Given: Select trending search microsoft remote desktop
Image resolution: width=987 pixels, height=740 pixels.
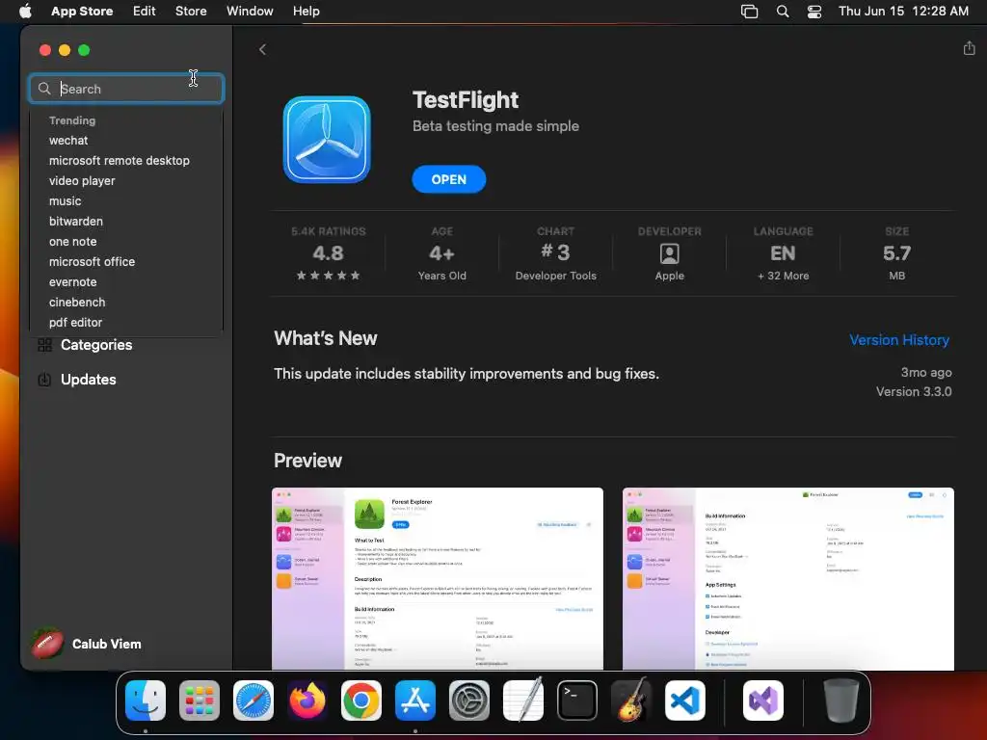Looking at the screenshot, I should [119, 161].
